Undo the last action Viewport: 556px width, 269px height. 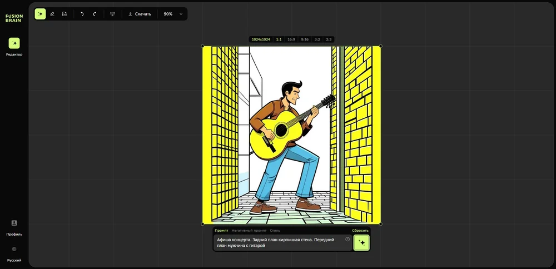point(82,14)
